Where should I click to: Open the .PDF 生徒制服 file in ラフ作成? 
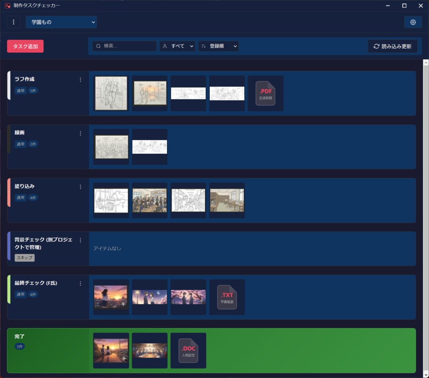click(265, 93)
